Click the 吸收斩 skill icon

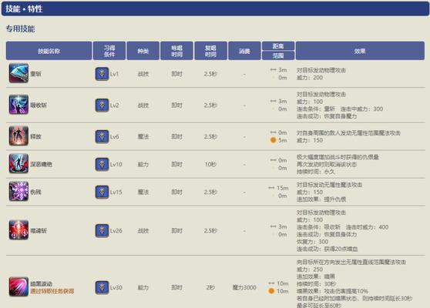18,105
